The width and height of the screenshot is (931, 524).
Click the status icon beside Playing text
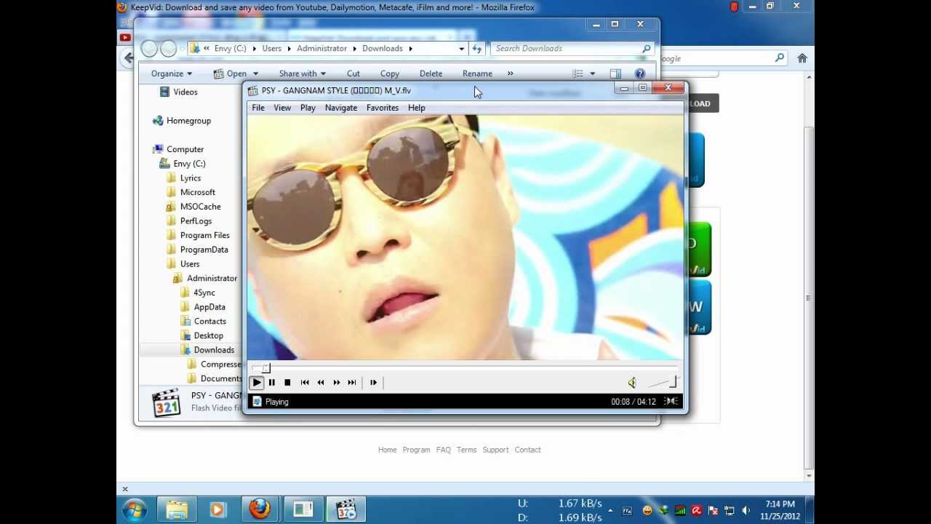(x=256, y=402)
